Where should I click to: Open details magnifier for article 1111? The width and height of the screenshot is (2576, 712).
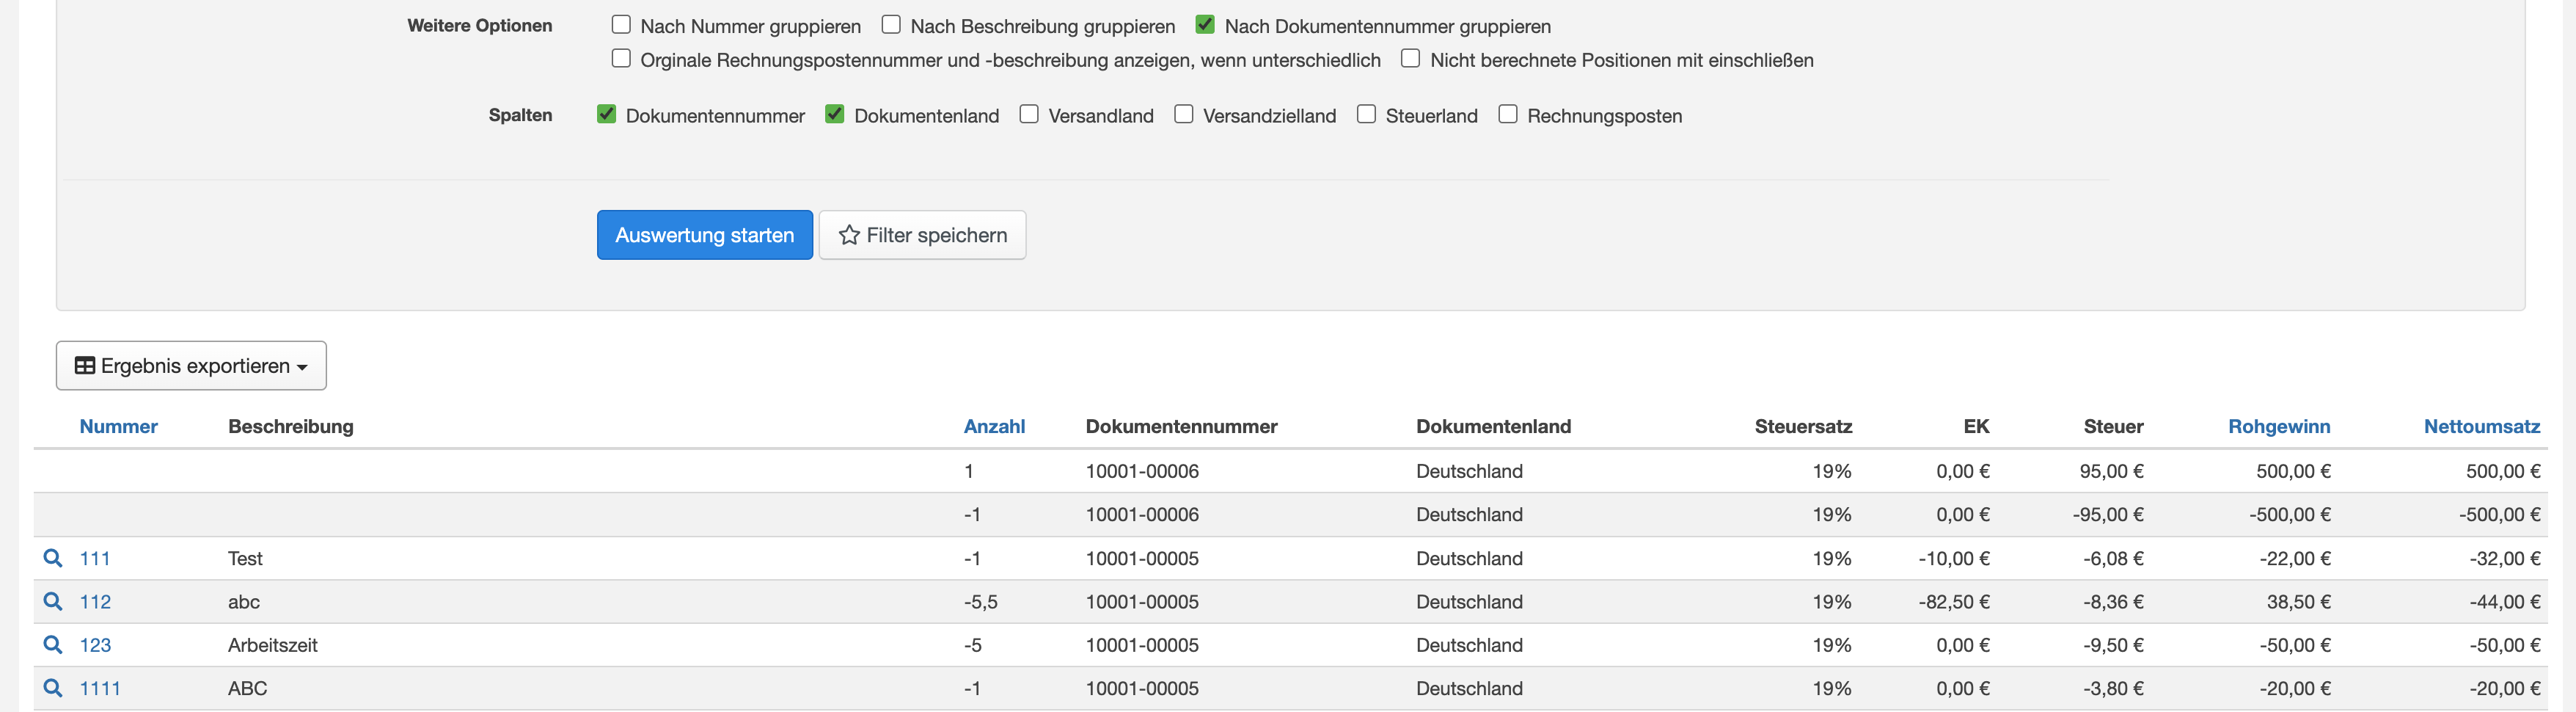point(53,688)
